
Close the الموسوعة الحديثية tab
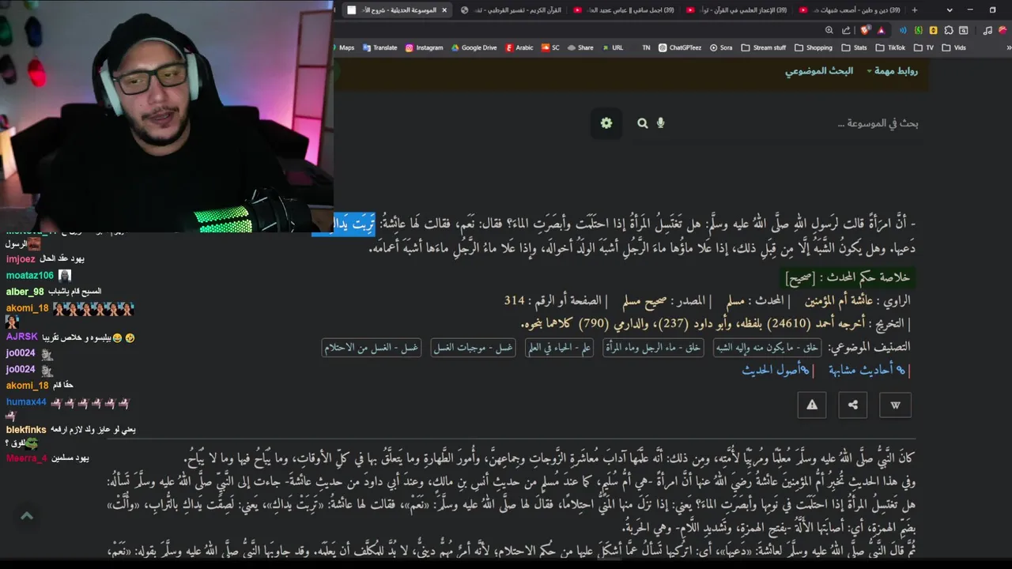[444, 9]
